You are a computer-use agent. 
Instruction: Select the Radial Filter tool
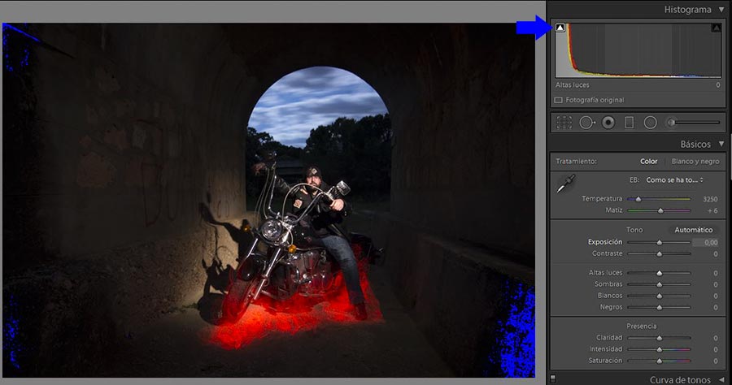tap(650, 123)
